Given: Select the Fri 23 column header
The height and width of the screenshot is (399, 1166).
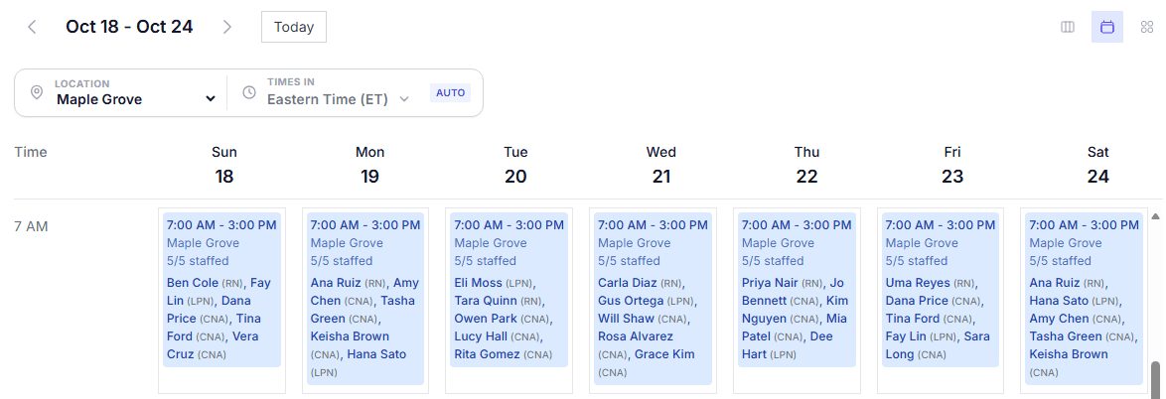Looking at the screenshot, I should (x=951, y=164).
